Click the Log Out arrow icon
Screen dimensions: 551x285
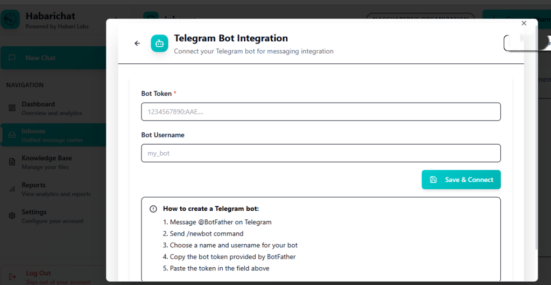12,277
